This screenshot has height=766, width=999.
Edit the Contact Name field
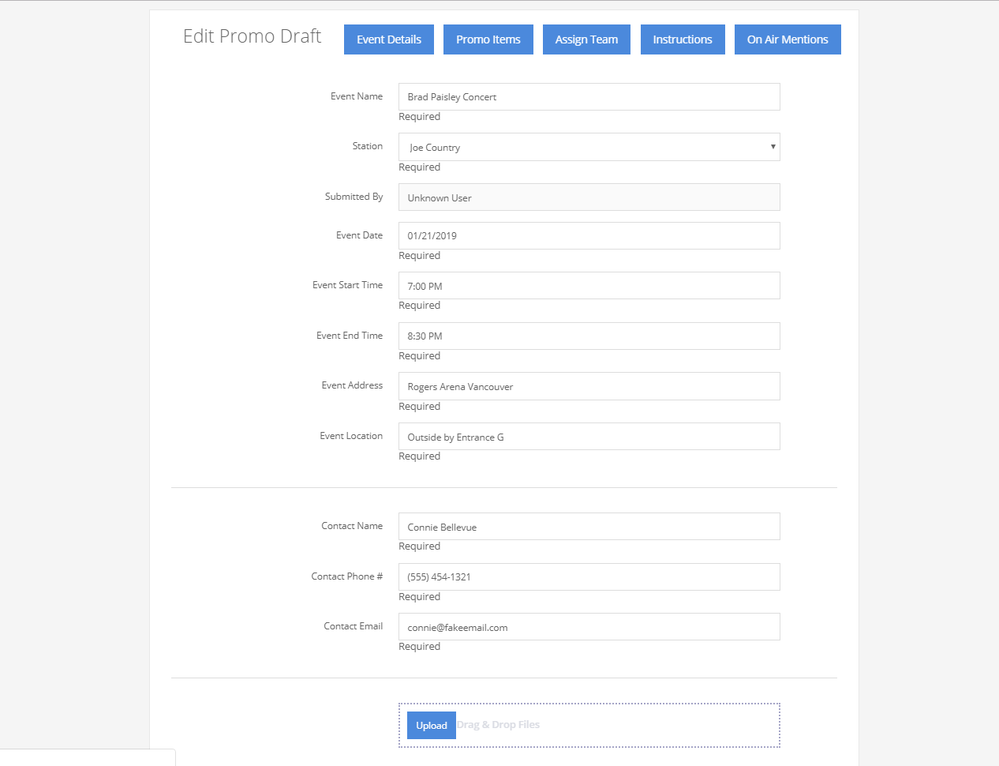click(589, 527)
